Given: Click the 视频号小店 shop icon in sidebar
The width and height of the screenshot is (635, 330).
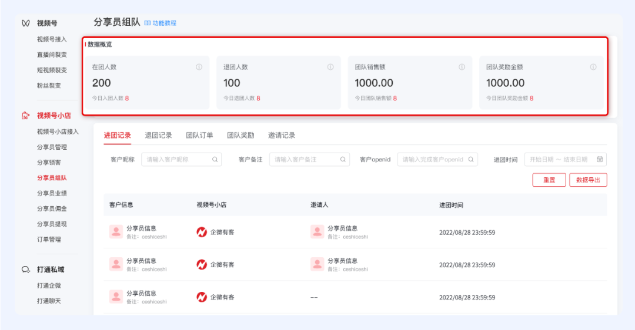Looking at the screenshot, I should 25,116.
